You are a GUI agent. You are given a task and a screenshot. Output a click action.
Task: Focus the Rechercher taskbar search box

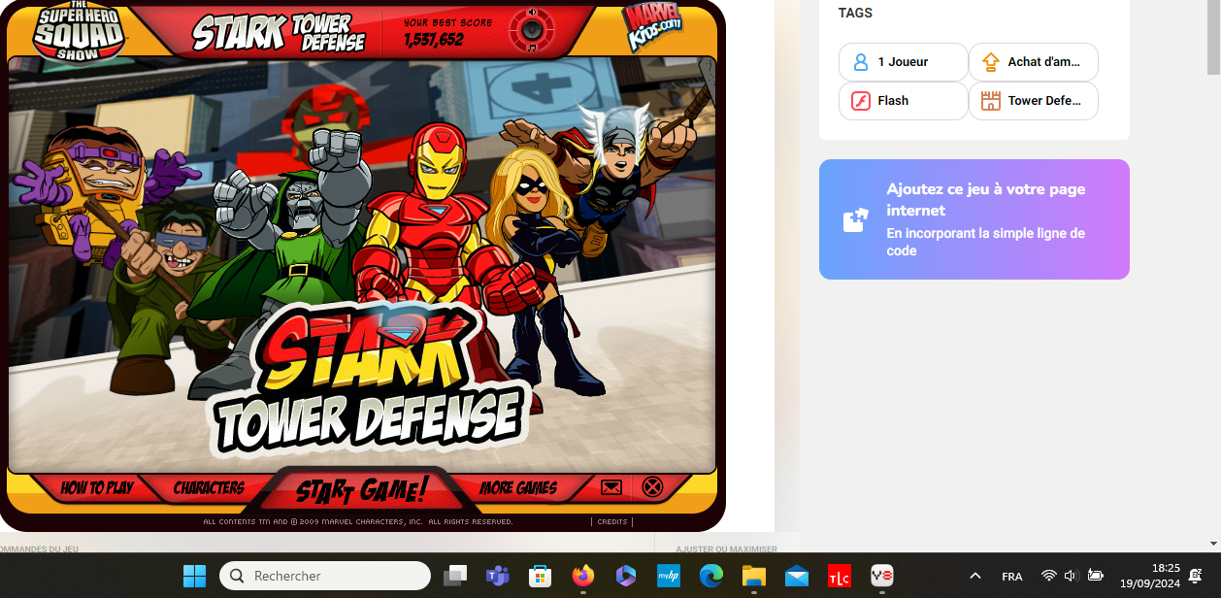pyautogui.click(x=325, y=576)
